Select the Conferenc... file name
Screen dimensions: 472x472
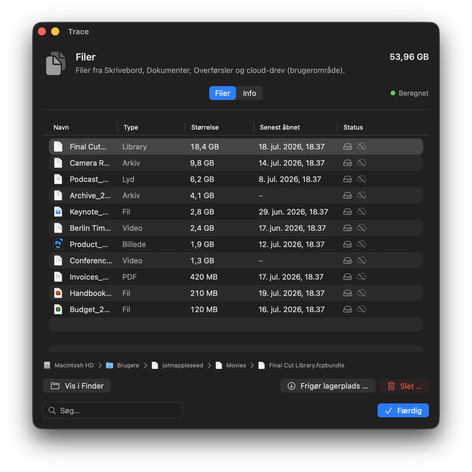click(x=91, y=261)
